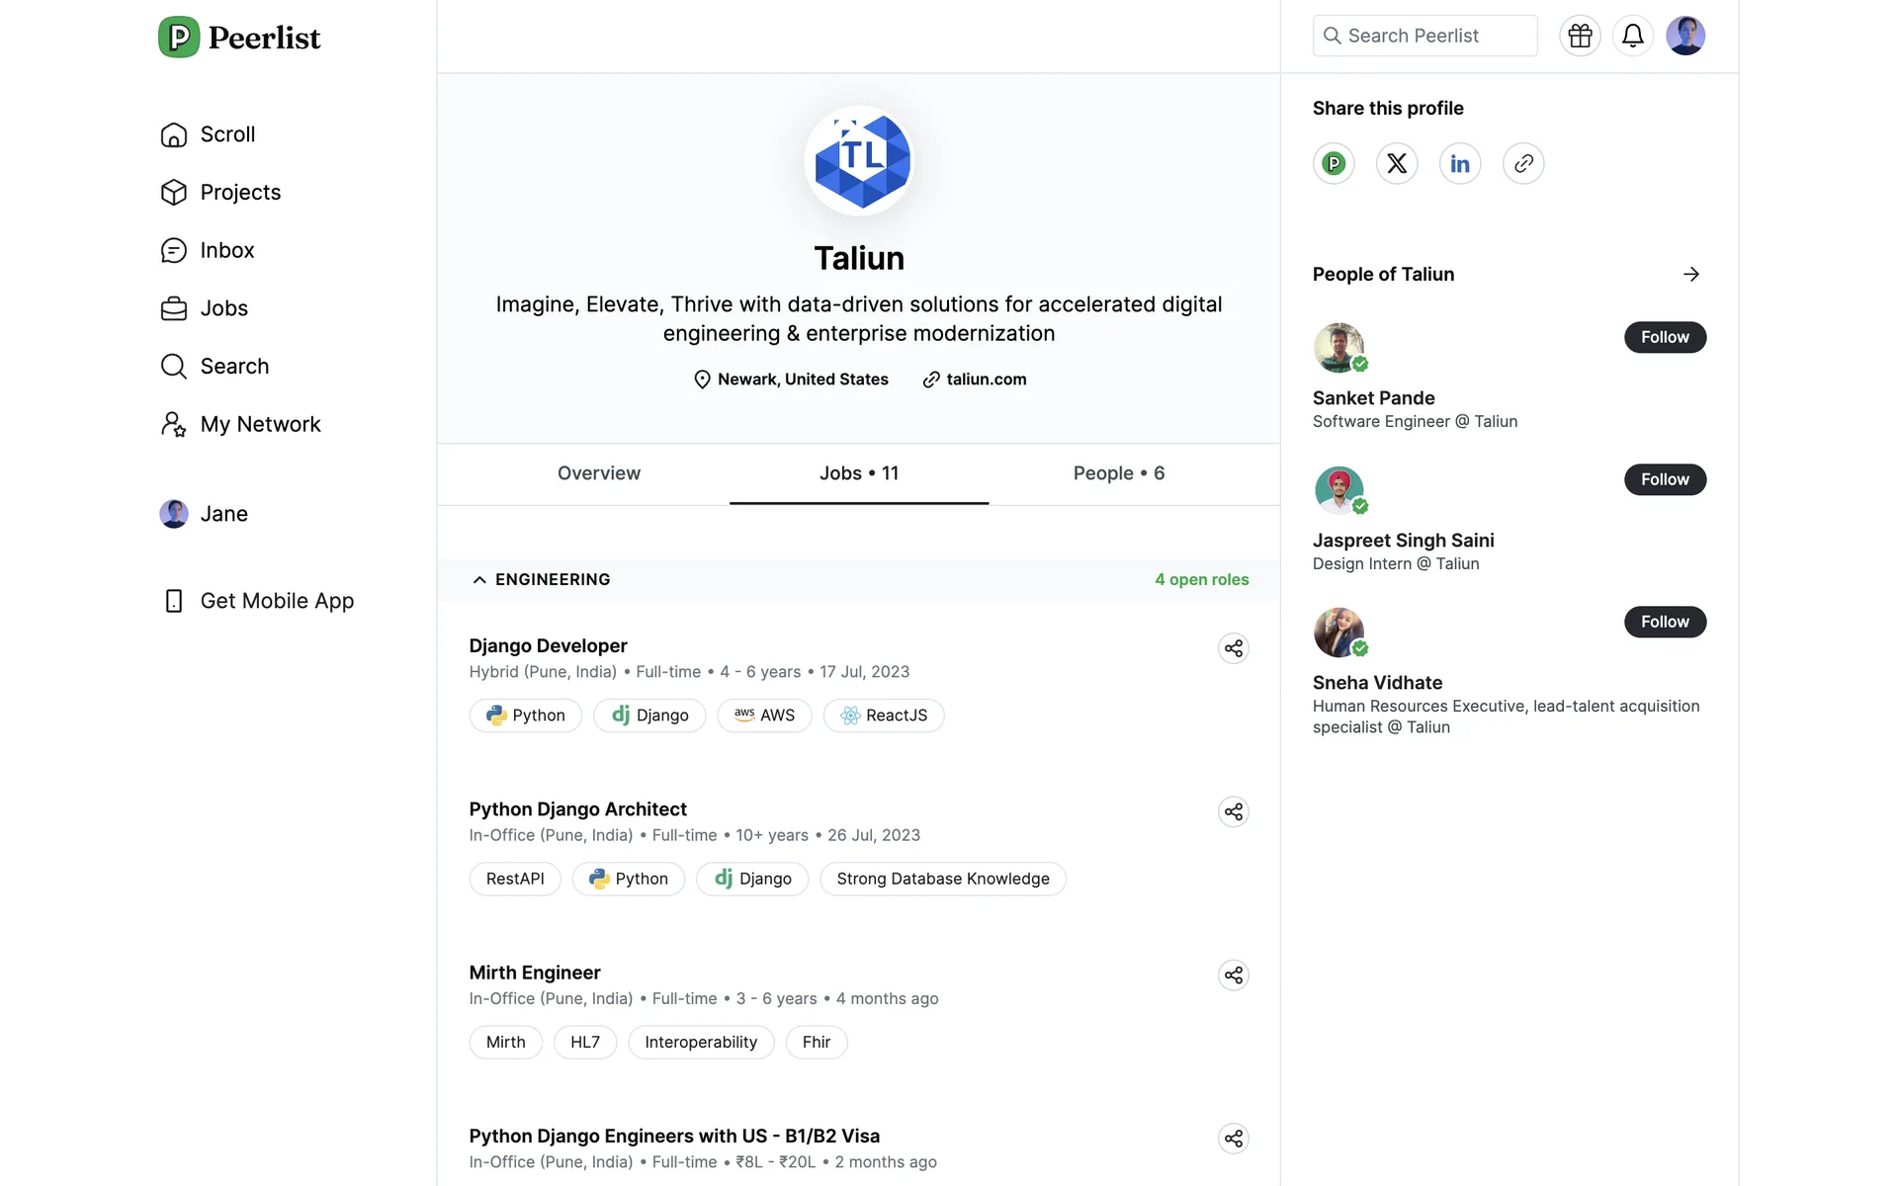Switch to the Overview tab
The height and width of the screenshot is (1186, 1898).
click(x=598, y=473)
